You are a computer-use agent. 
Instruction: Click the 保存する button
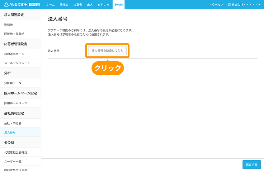252,164
